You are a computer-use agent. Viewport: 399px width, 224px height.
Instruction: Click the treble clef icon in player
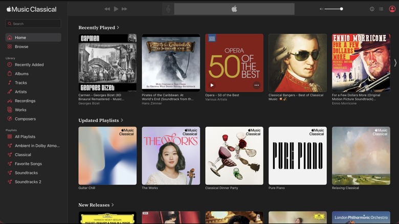click(x=168, y=9)
